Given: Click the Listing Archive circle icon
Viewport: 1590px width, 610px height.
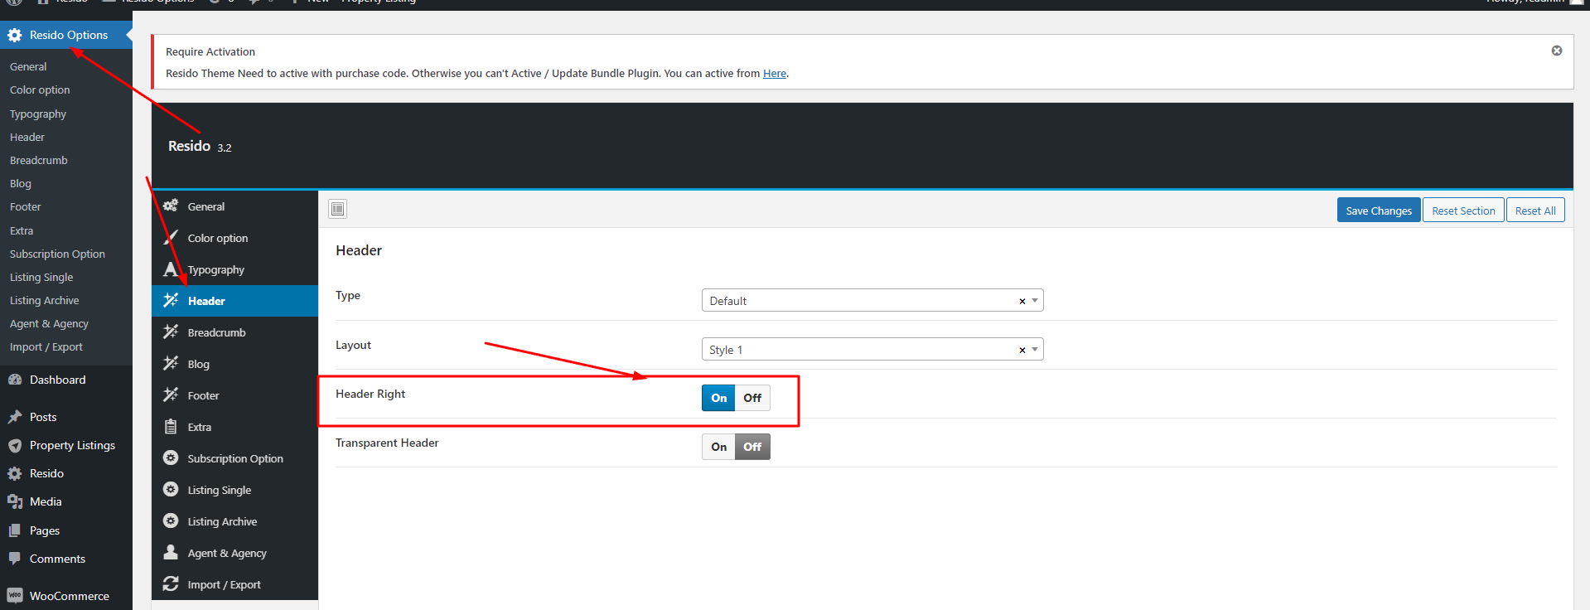Looking at the screenshot, I should coord(171,520).
